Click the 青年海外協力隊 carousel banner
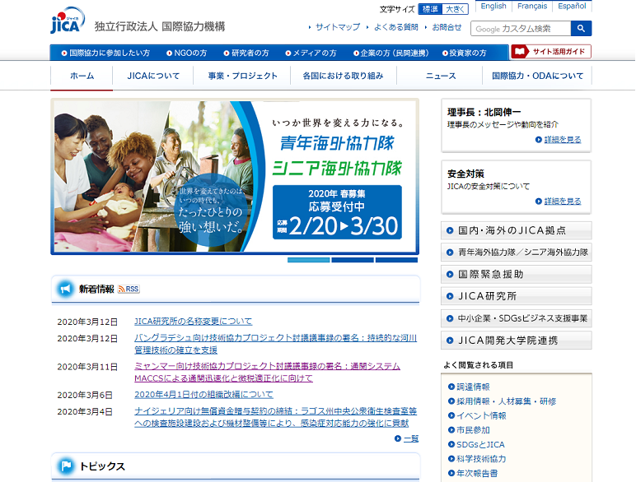Screen dimensions: 636x482 [x=235, y=177]
